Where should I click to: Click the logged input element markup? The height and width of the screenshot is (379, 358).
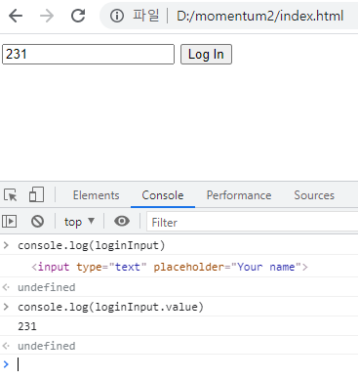coord(170,267)
